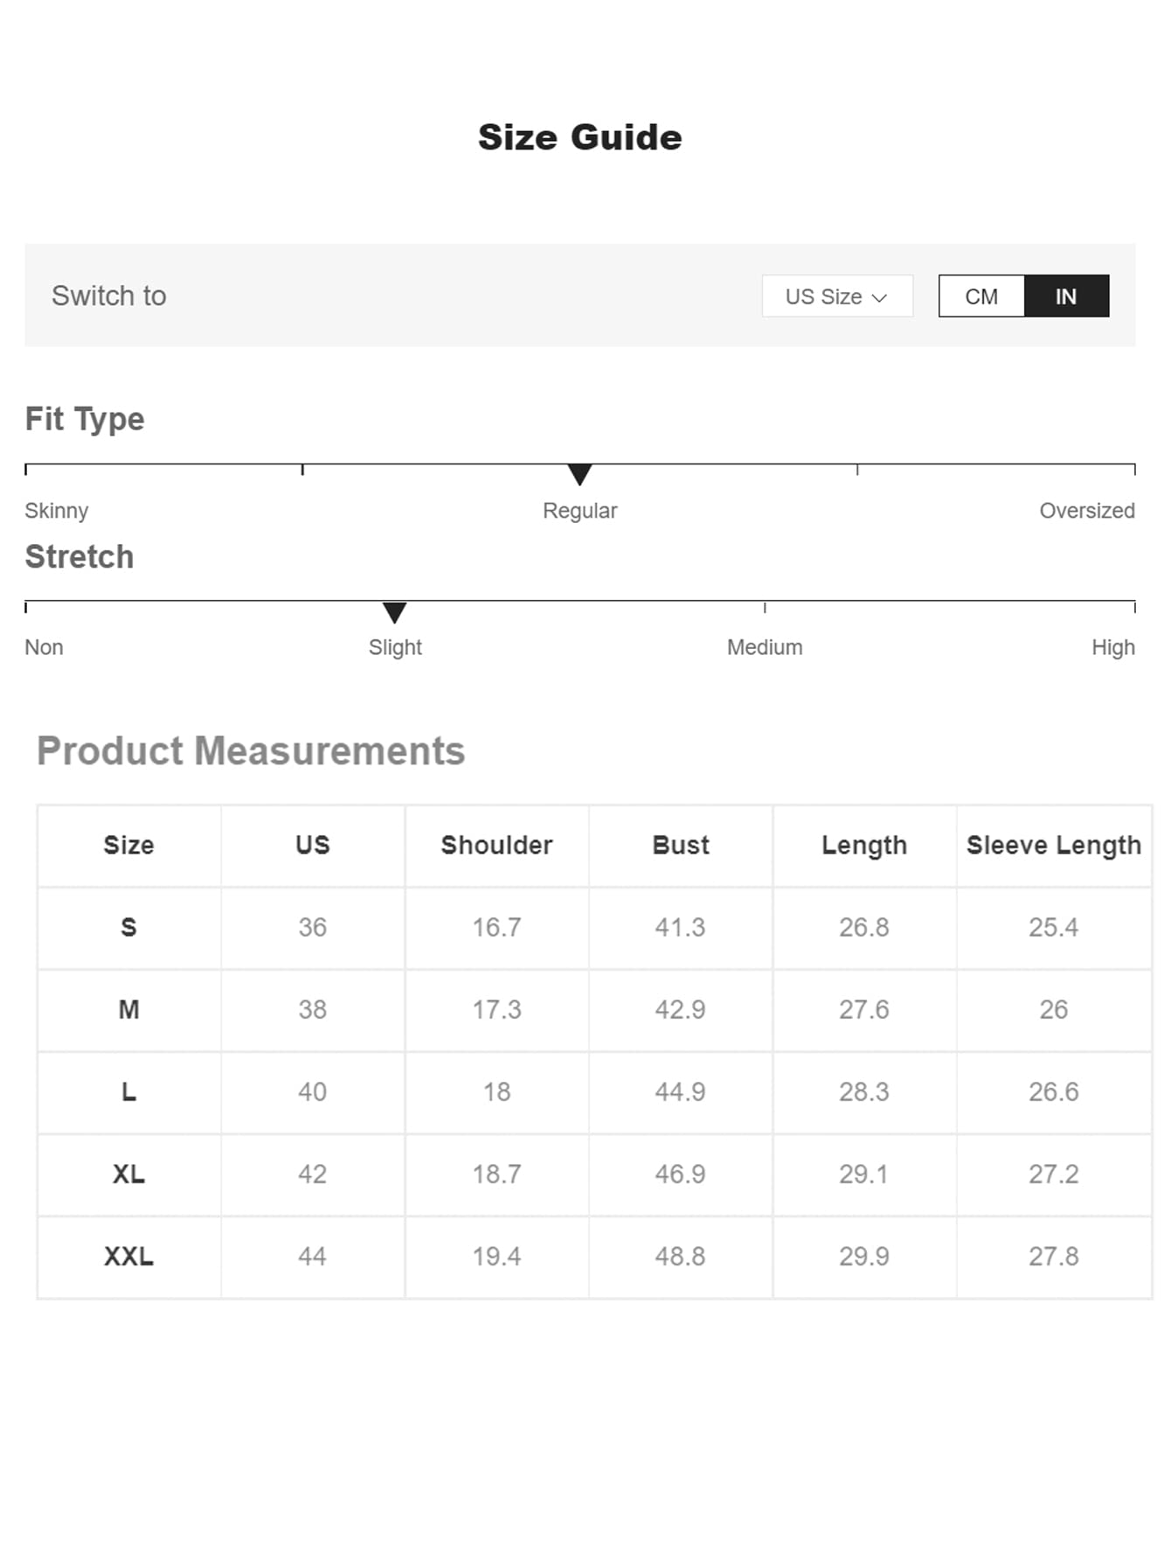Select the XL size row

(594, 1174)
